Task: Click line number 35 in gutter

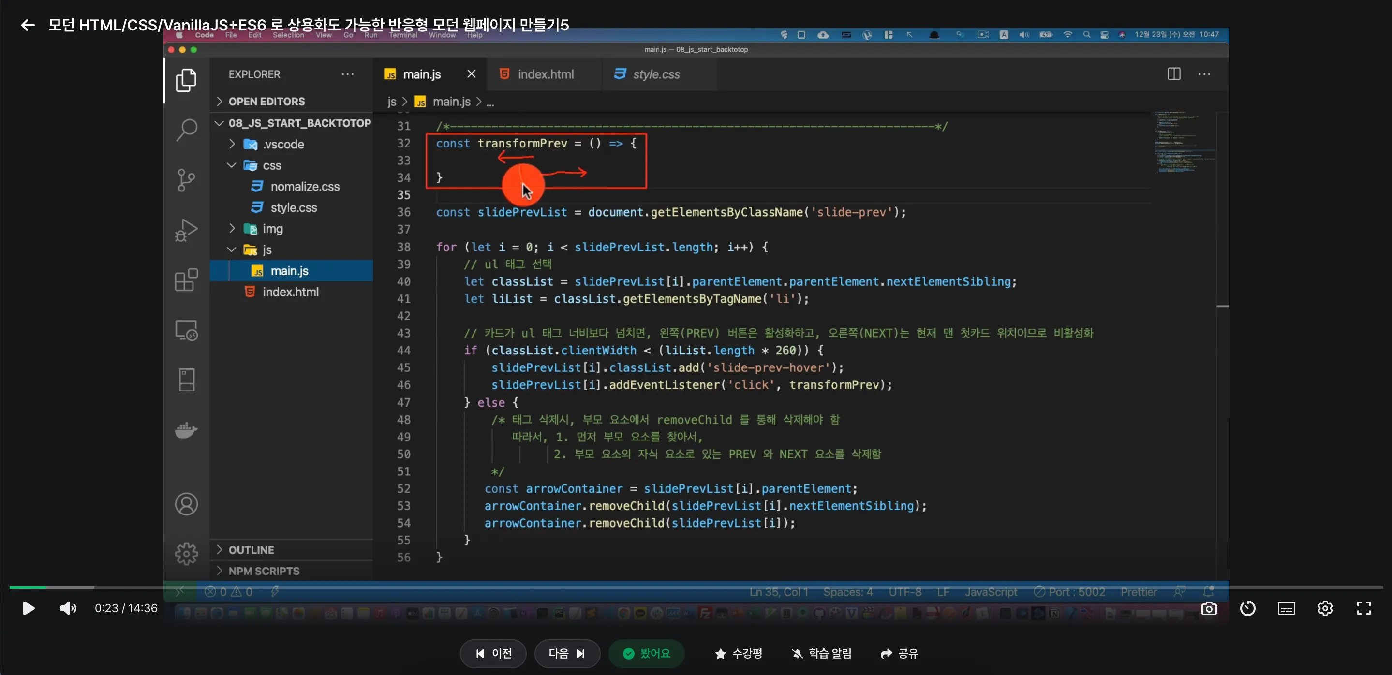Action: (404, 195)
